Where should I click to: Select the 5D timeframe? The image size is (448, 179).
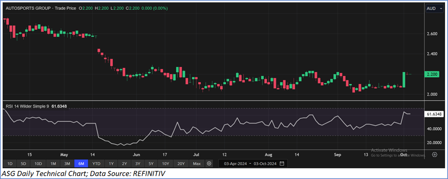tap(23, 164)
